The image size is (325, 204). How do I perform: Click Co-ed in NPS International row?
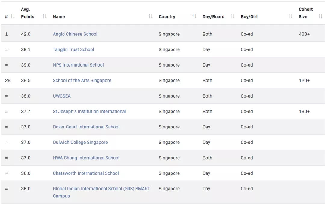click(247, 65)
